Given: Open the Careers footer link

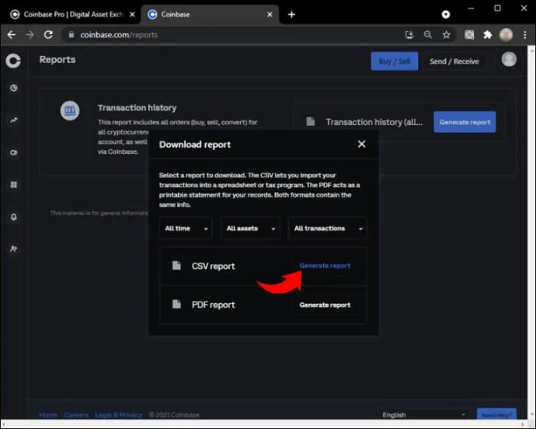Looking at the screenshot, I should click(x=76, y=415).
